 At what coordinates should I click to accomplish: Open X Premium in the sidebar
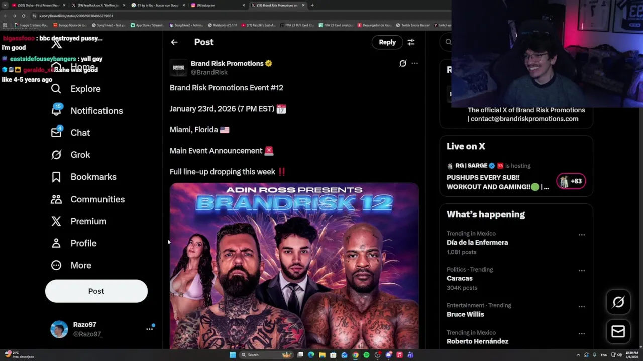[78, 221]
